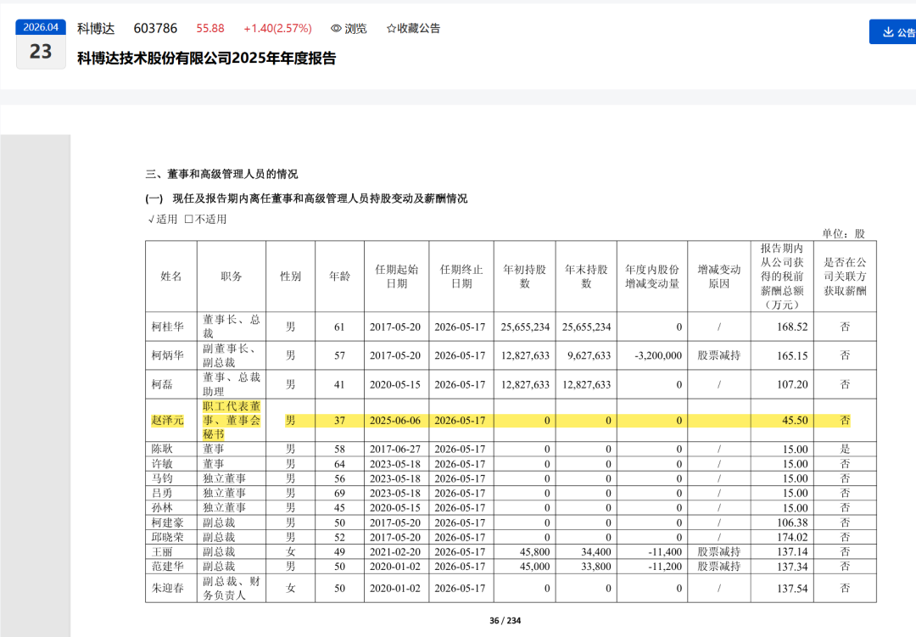
Task: Click the gray left sidebar panel
Action: pos(35,386)
